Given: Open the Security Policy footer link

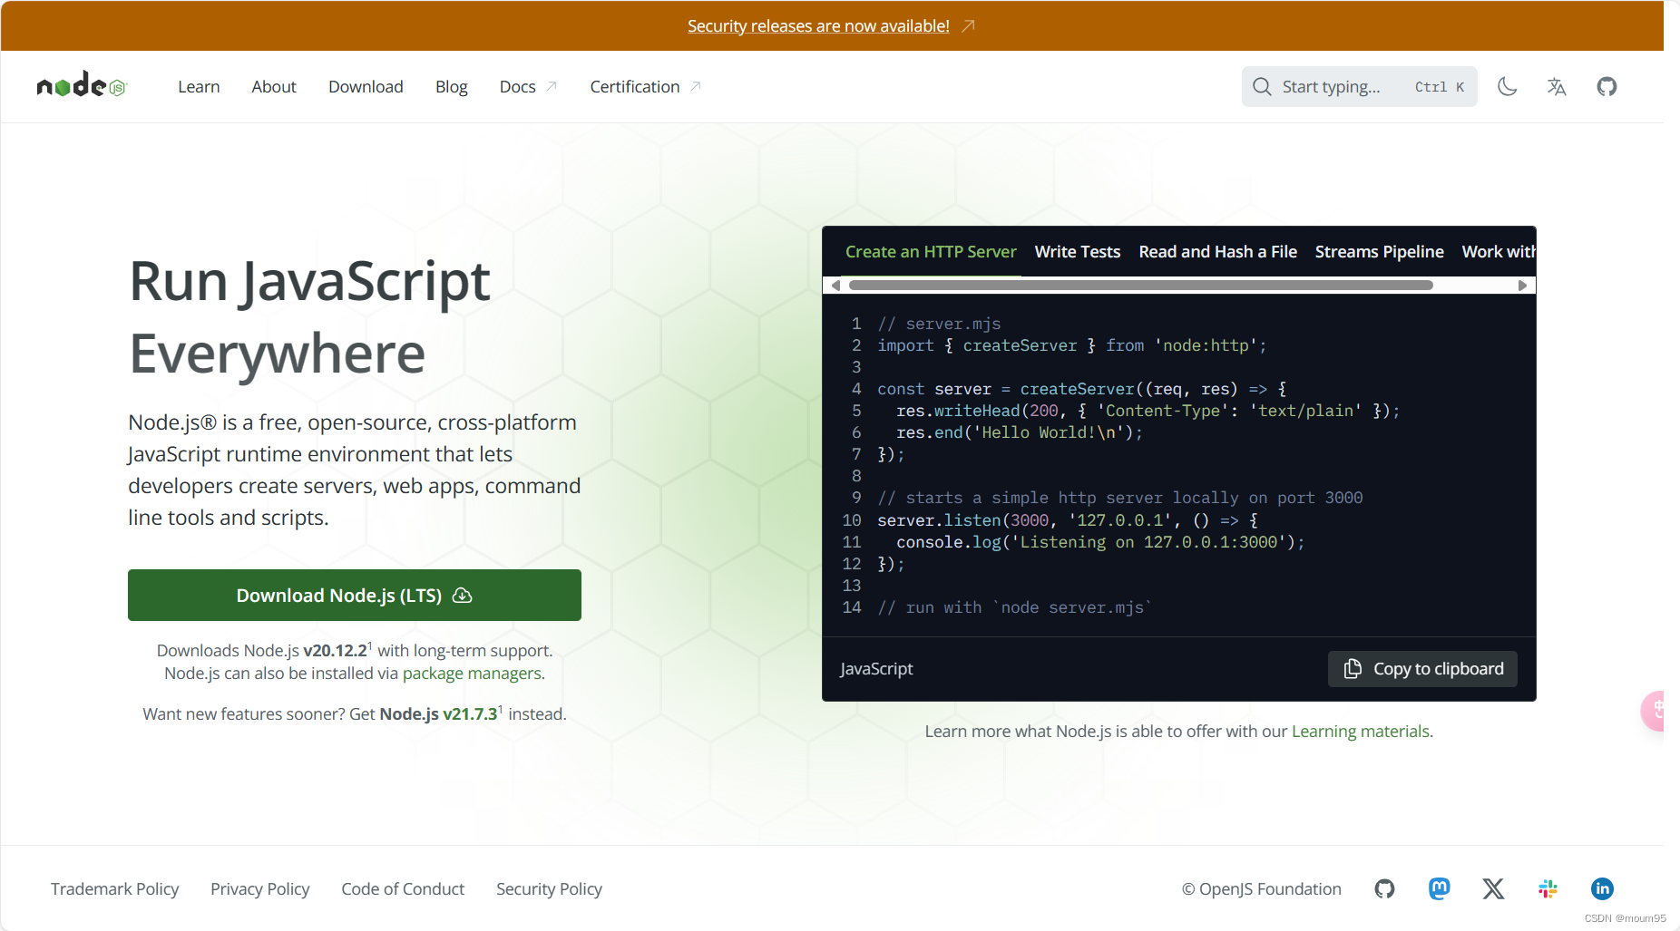Looking at the screenshot, I should coord(549,888).
